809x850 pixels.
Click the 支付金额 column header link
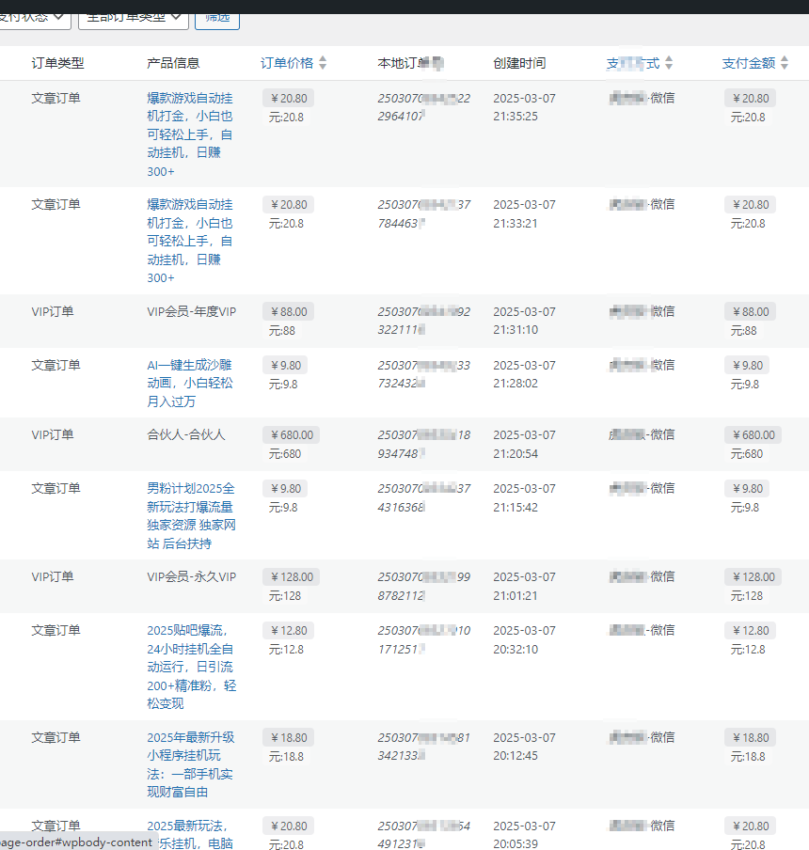(749, 63)
